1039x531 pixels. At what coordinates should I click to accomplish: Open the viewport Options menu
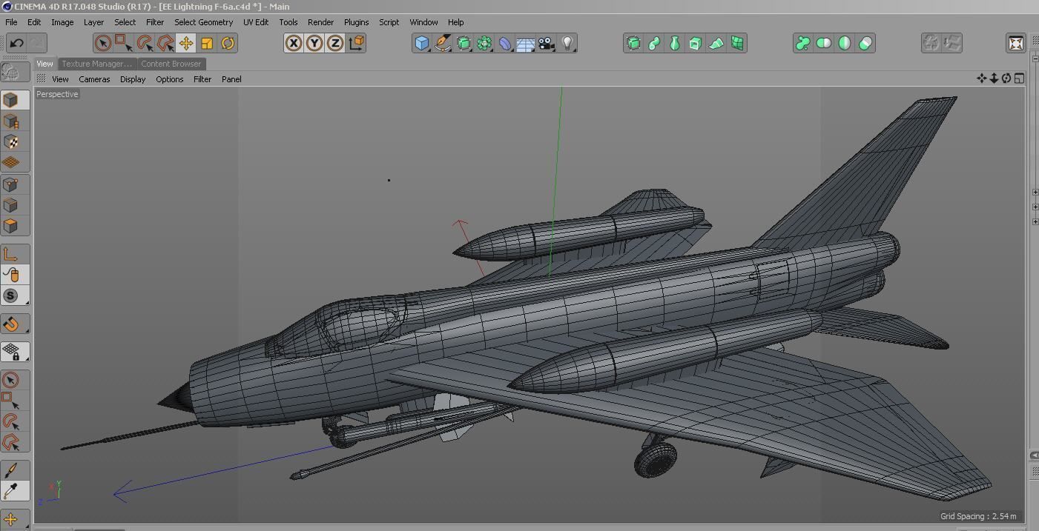169,79
